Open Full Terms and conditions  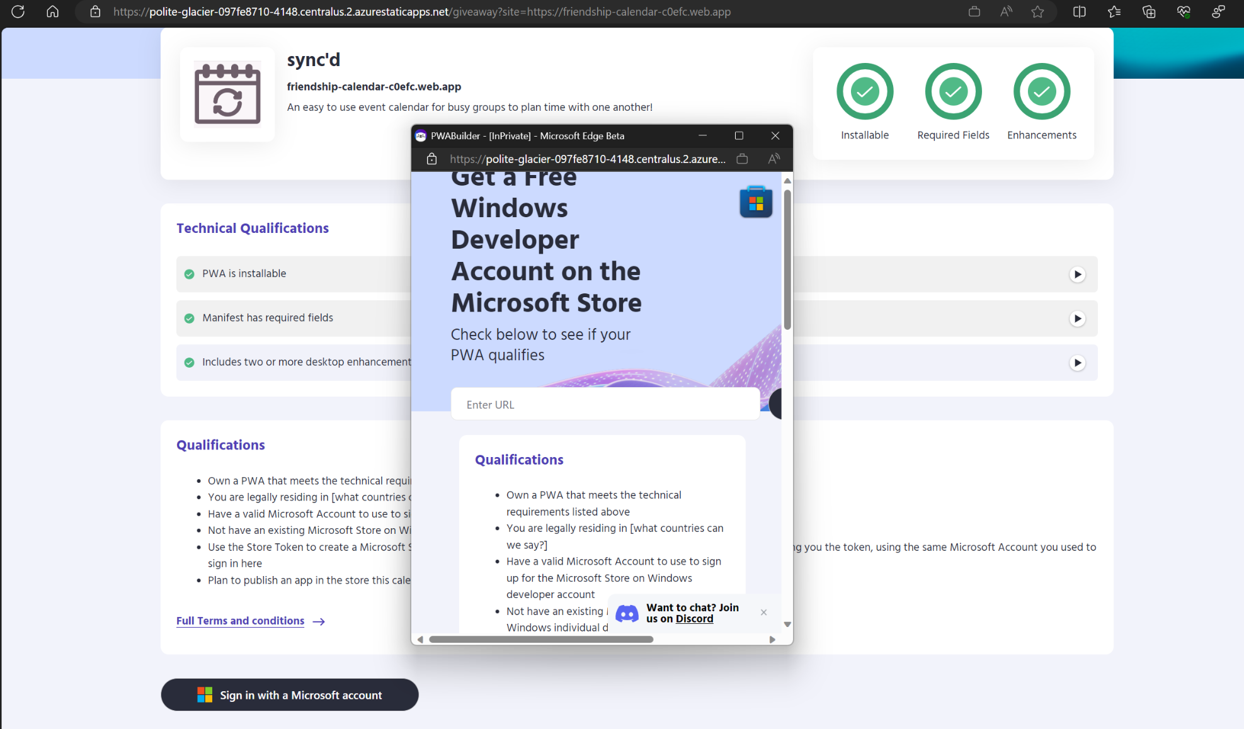(x=240, y=621)
